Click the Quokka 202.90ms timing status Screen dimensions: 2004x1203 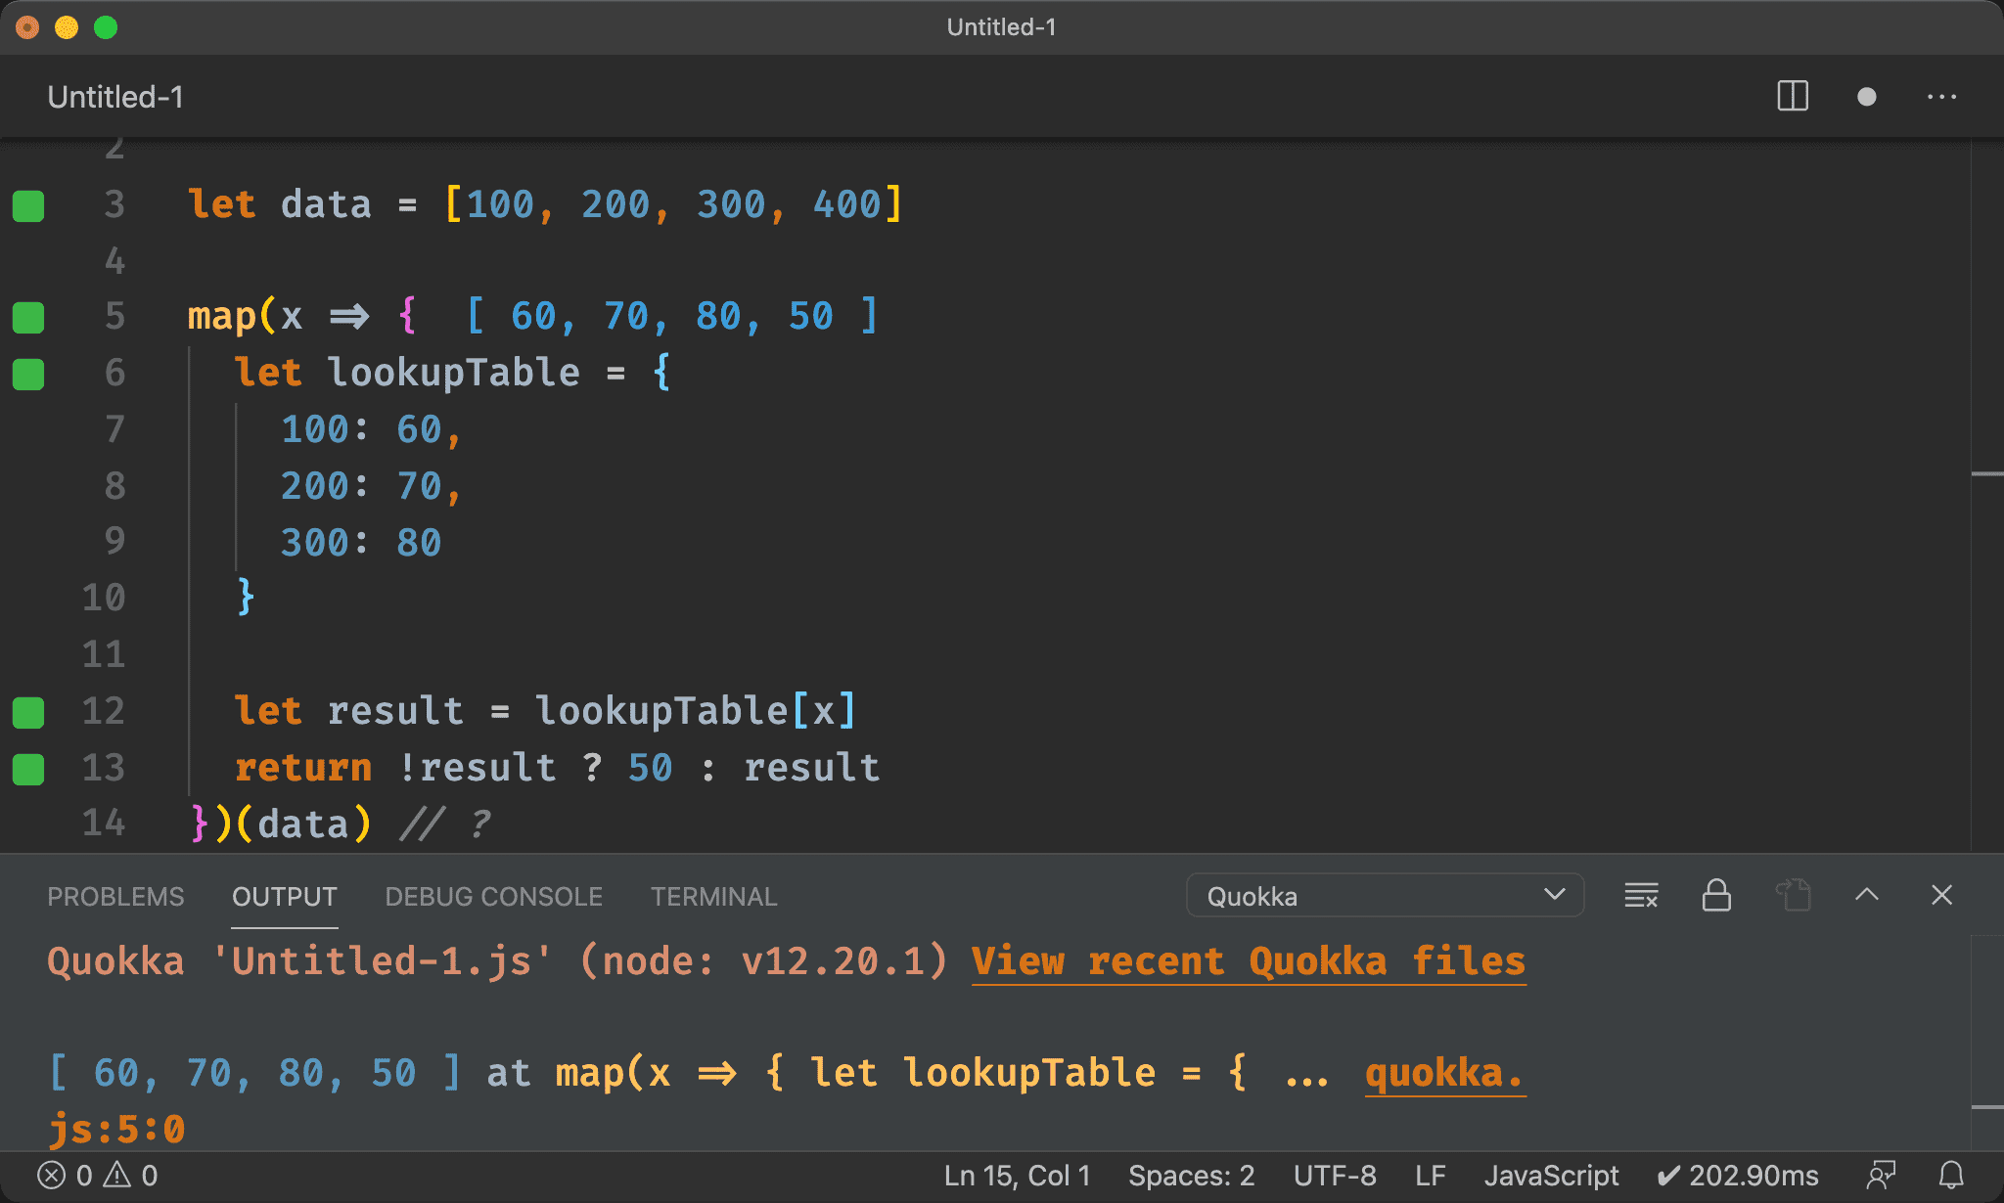tap(1738, 1176)
